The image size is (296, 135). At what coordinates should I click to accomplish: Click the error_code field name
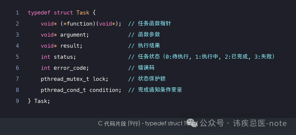71,68
